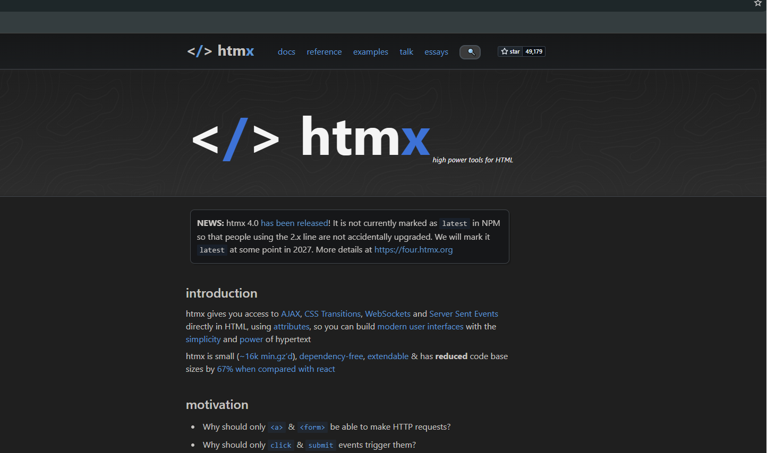Navigate to the talk page
This screenshot has height=453, width=767.
406,51
